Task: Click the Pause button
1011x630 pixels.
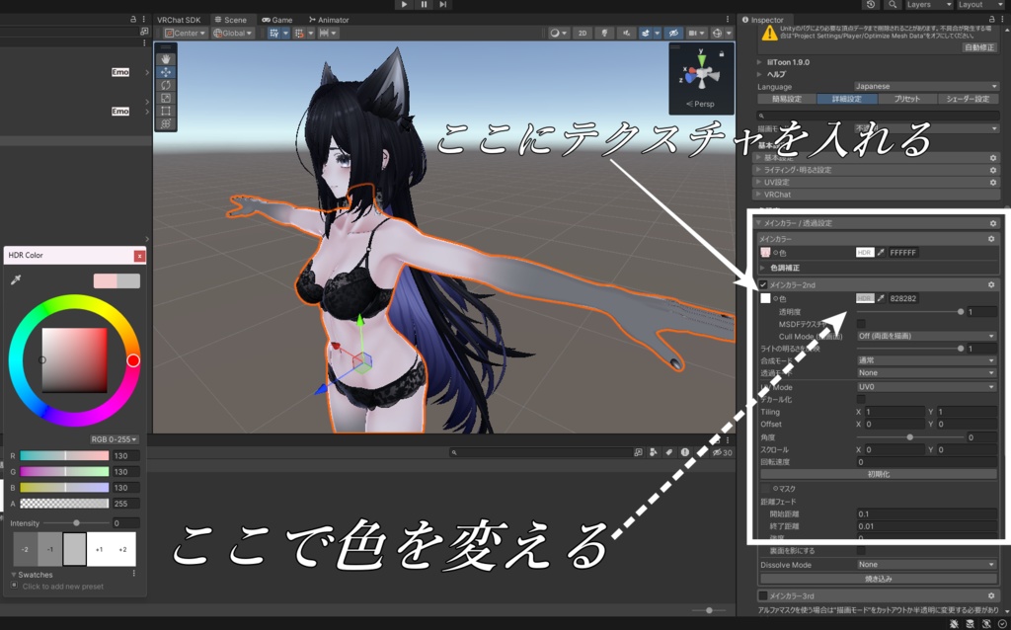Action: 424,5
